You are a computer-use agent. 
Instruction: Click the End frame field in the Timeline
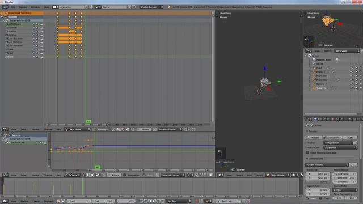click(103, 201)
